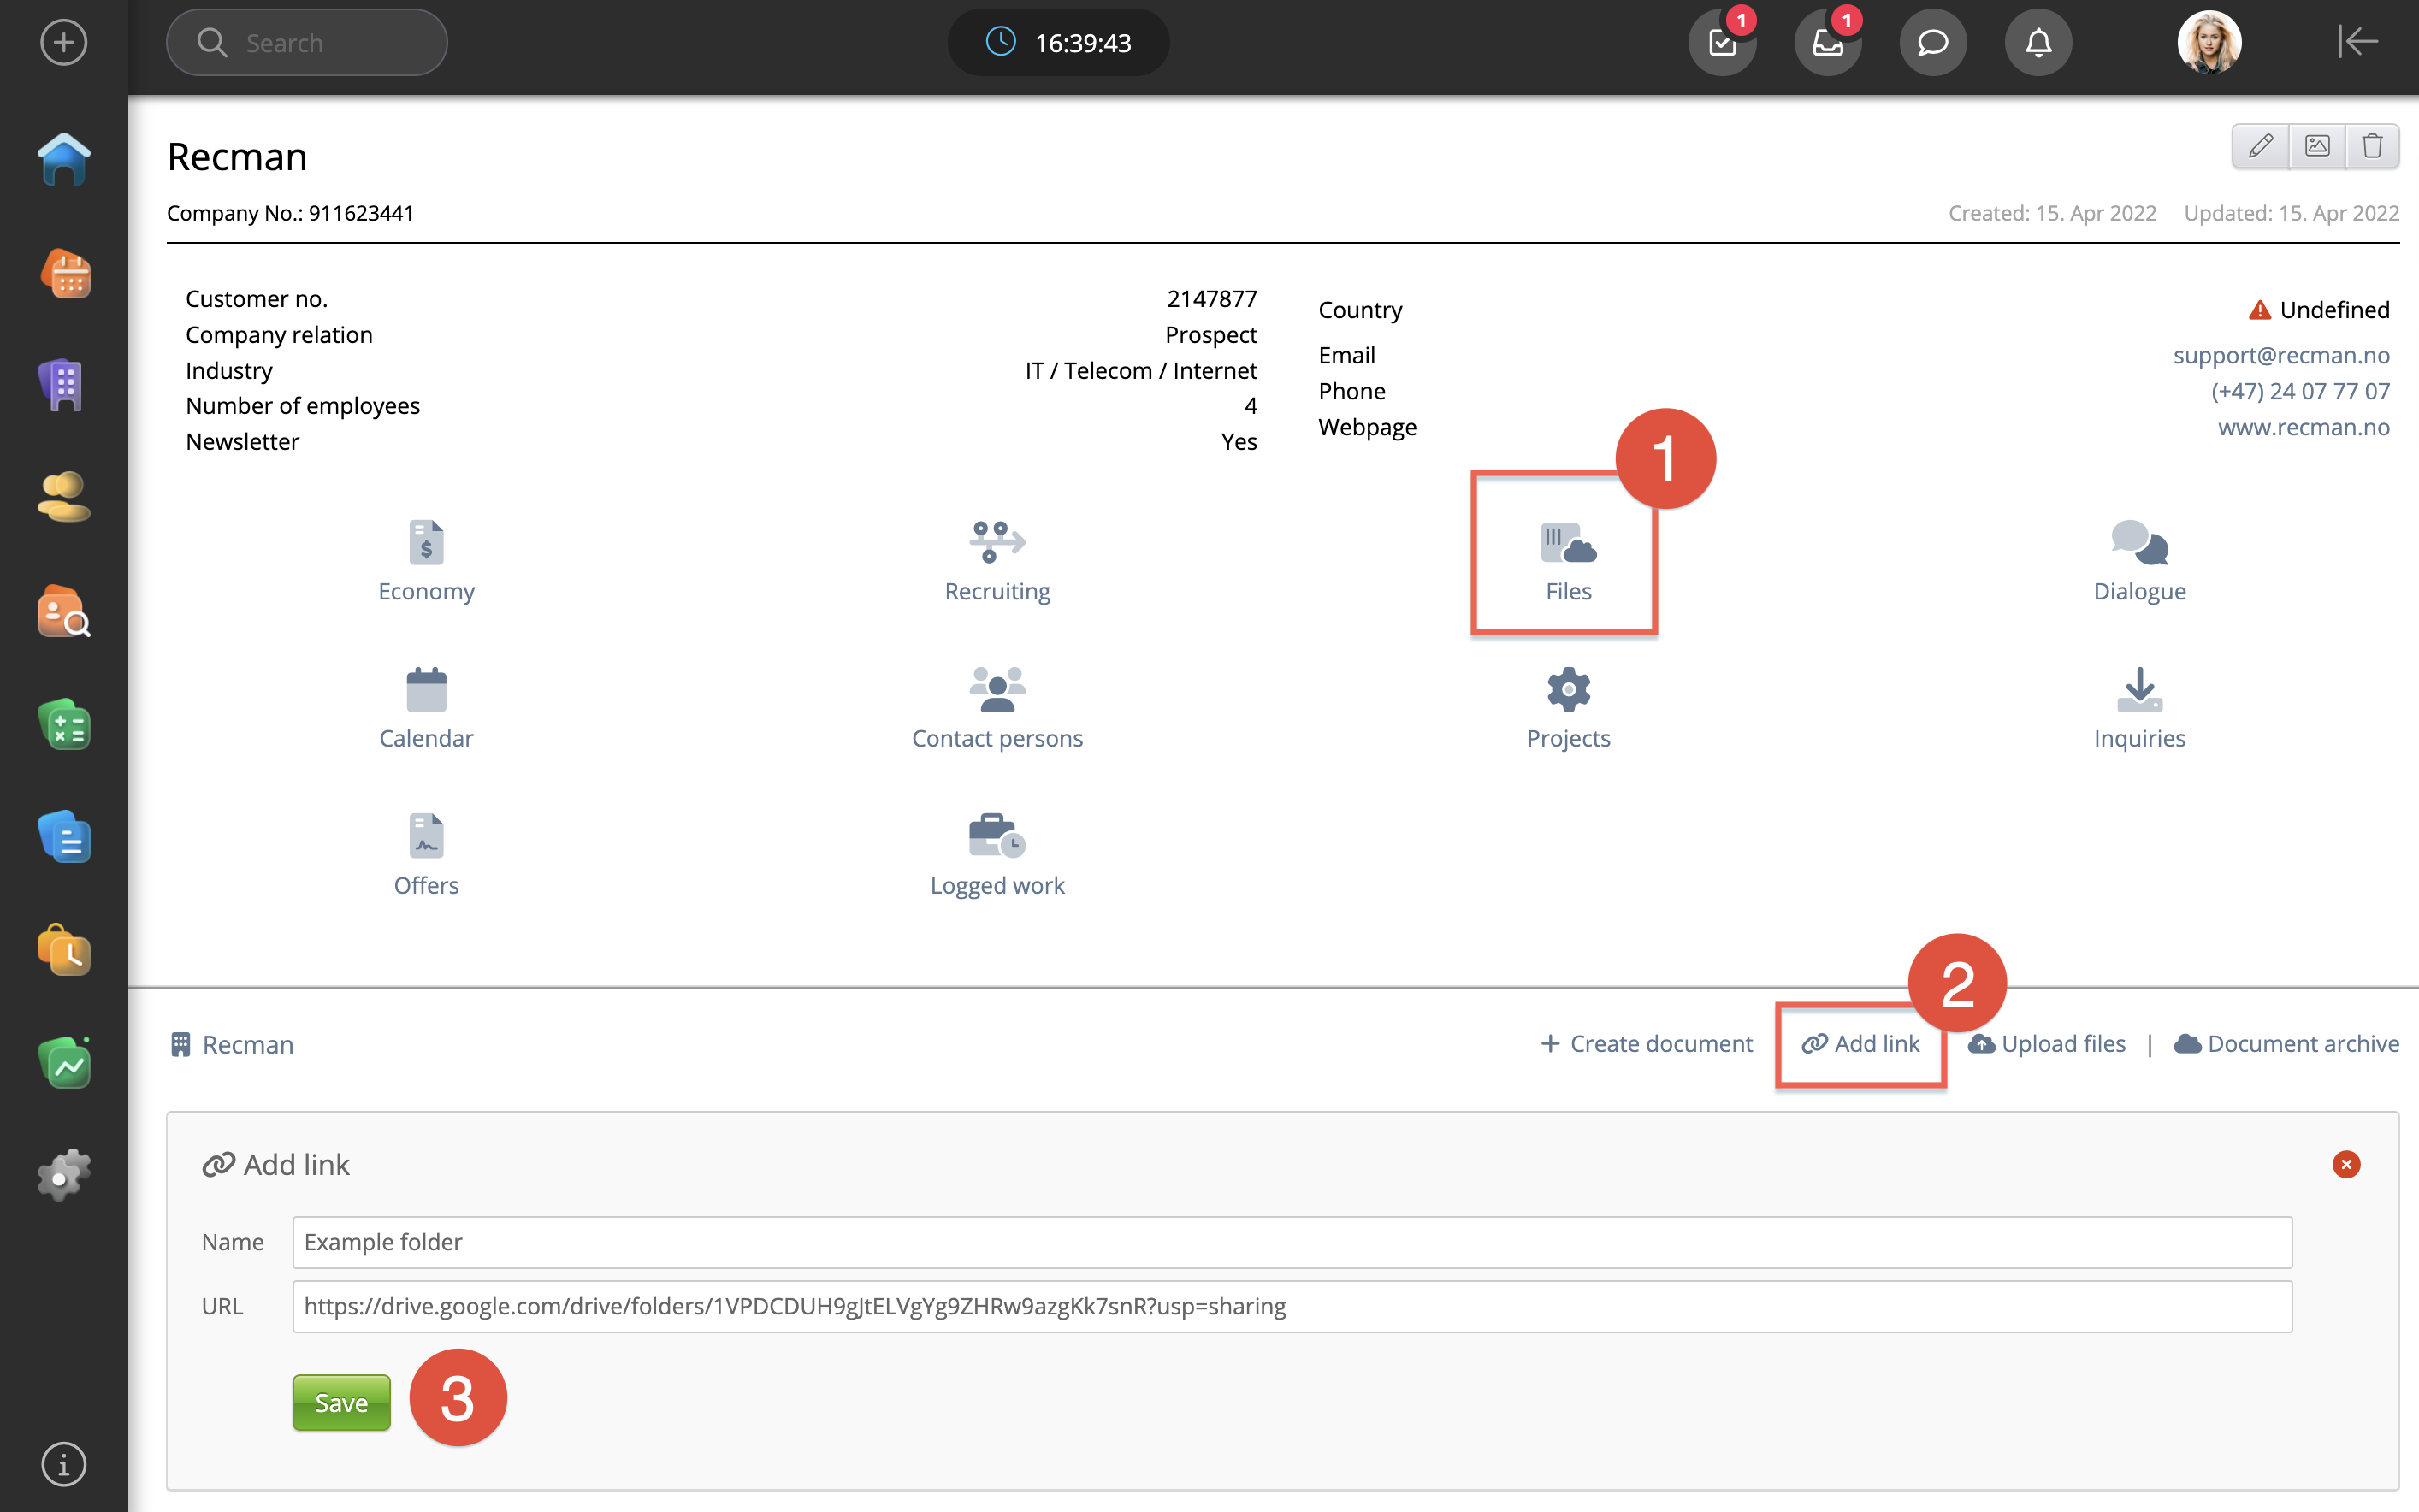Click the link Name input field
The height and width of the screenshot is (1512, 2419).
tap(1291, 1242)
